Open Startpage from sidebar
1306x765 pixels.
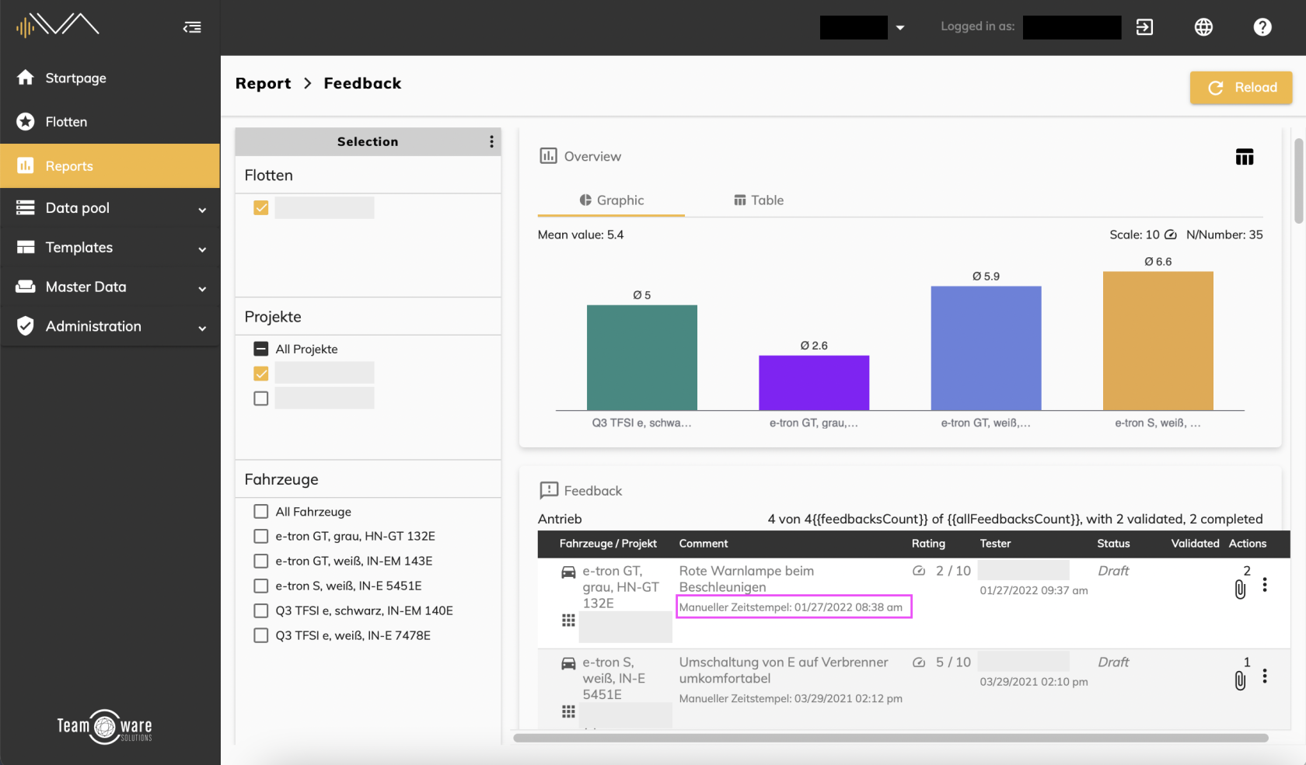110,78
